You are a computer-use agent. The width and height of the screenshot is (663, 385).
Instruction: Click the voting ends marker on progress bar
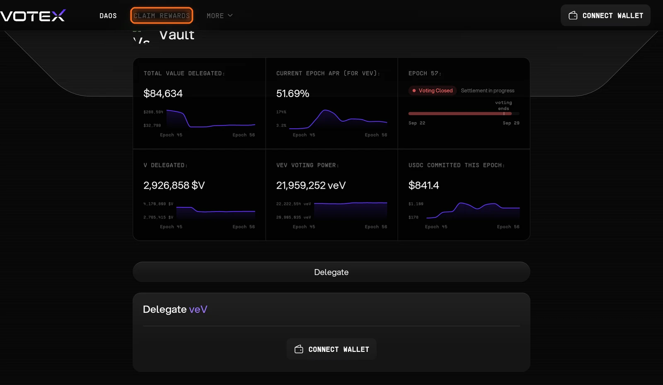point(504,113)
